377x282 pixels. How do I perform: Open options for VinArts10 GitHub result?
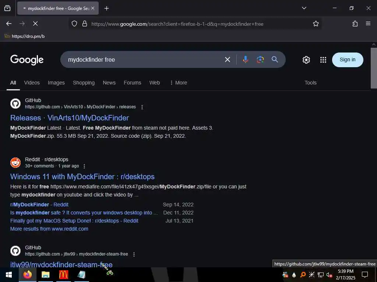[142, 107]
